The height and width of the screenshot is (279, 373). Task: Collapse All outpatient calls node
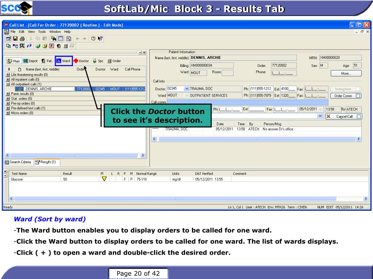click(8, 84)
